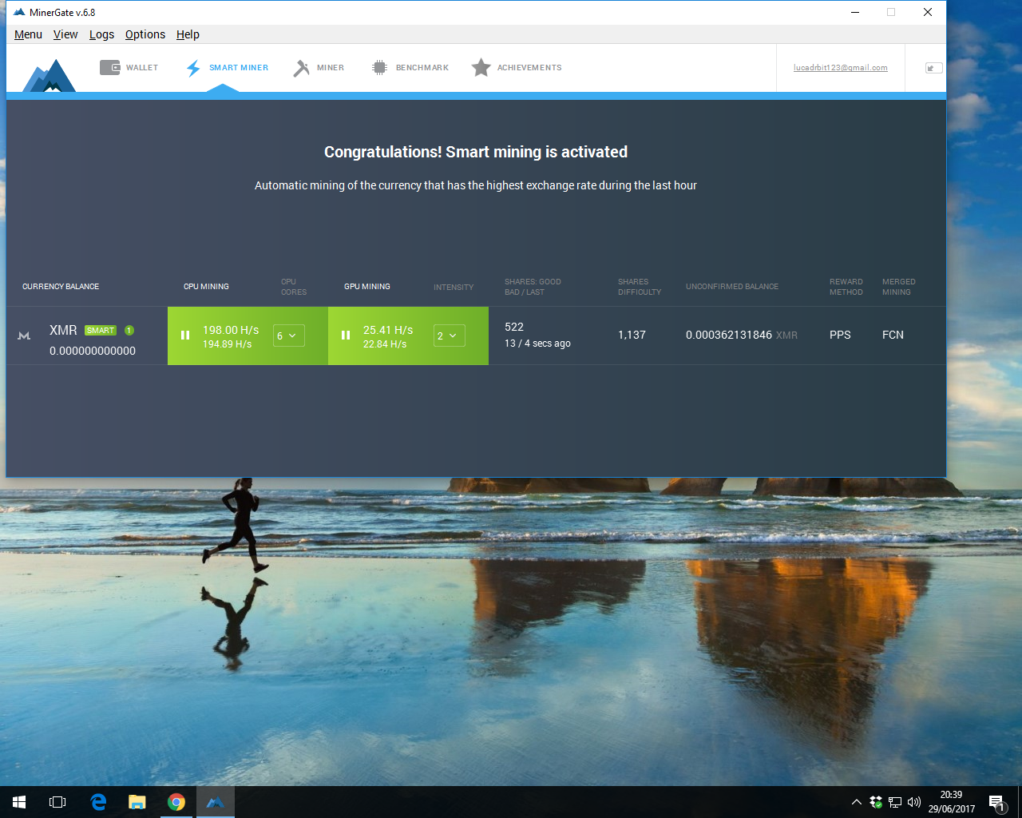This screenshot has height=818, width=1022.
Task: Open the Options menu
Action: 145,34
